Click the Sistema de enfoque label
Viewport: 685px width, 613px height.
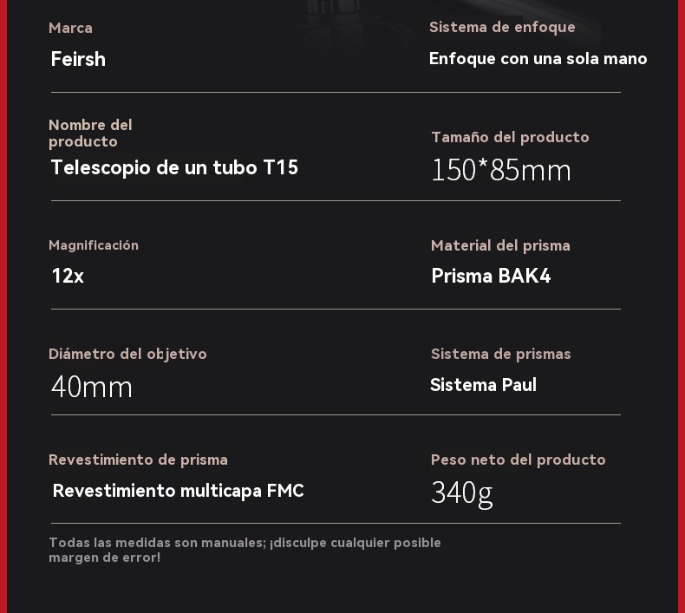502,27
